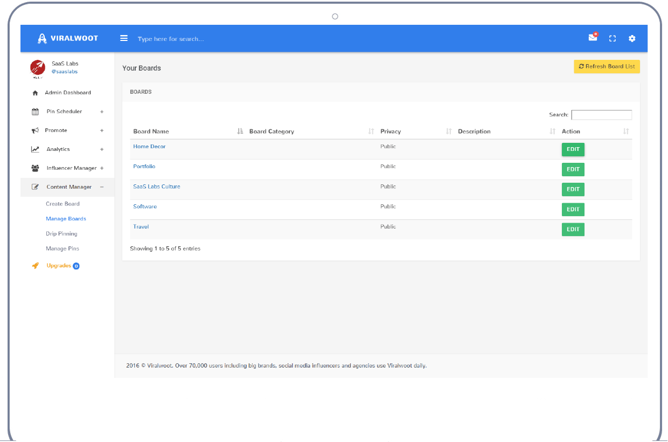Edit the Travel board
This screenshot has height=442, width=668.
[x=573, y=229]
